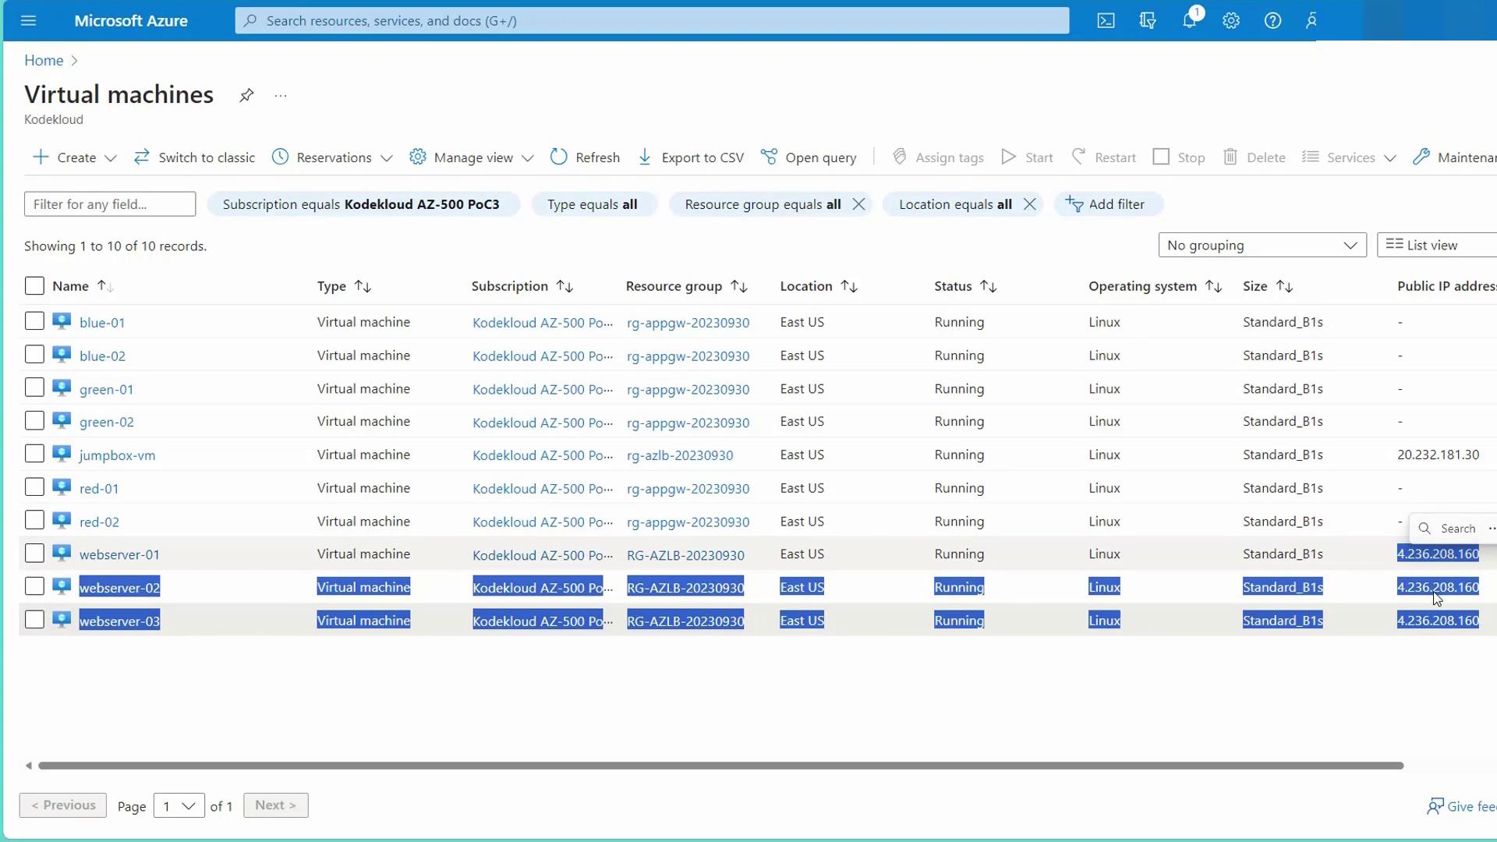1497x842 pixels.
Task: Open Cloud Shell from top bar
Action: (x=1106, y=21)
